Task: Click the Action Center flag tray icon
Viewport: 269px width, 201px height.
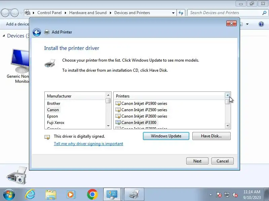Action: 219,195
